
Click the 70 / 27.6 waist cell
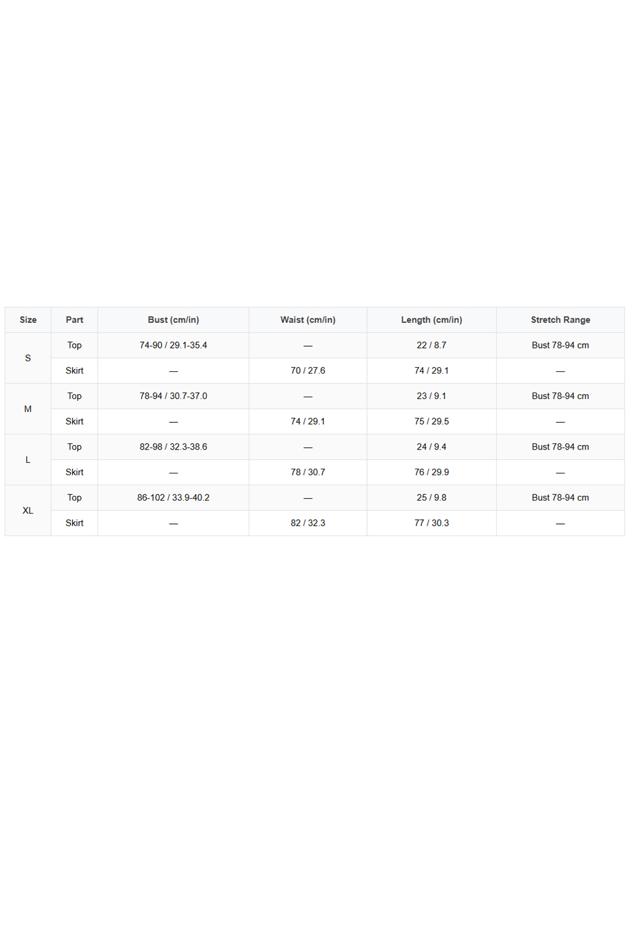[x=308, y=371]
